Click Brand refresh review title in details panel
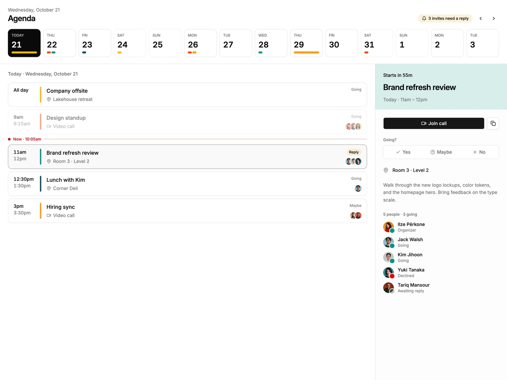 click(x=419, y=87)
